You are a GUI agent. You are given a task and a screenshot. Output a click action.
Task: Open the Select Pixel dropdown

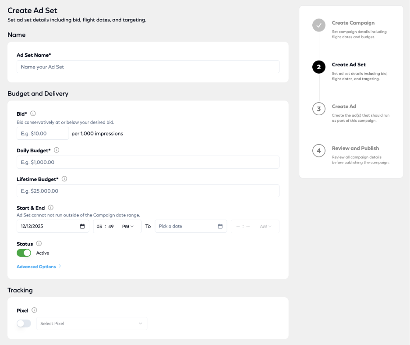click(x=92, y=324)
